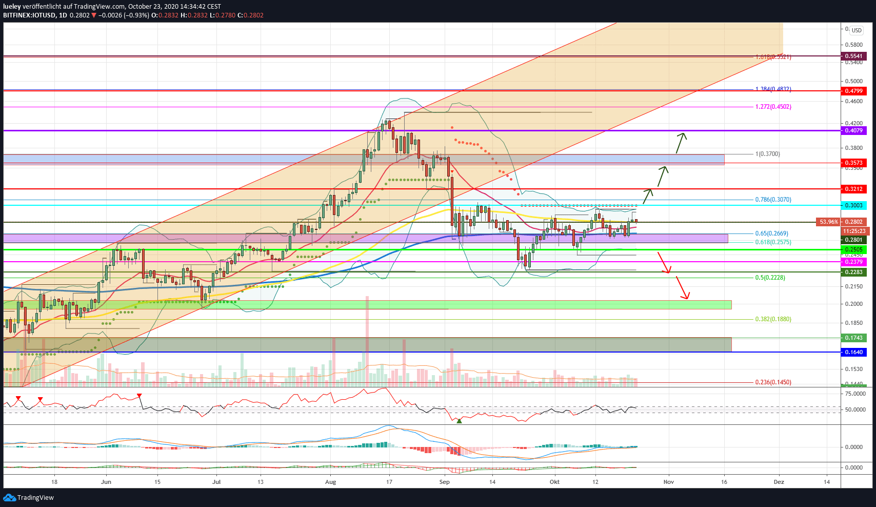Click the 0.2000 price axis tick
The width and height of the screenshot is (876, 507).
point(853,304)
